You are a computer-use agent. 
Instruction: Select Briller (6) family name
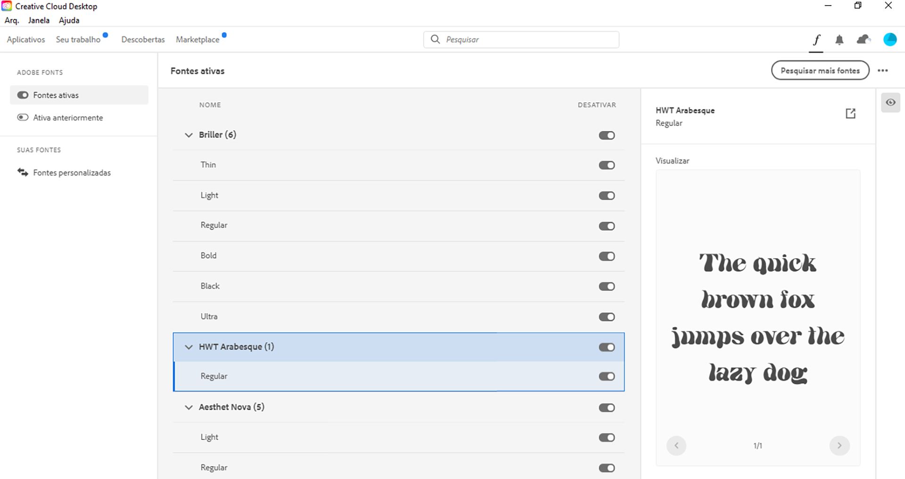[217, 134]
